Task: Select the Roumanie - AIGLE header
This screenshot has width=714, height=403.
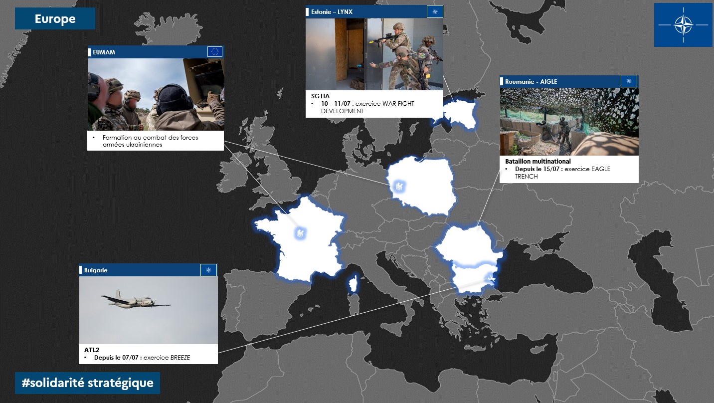Action: click(569, 82)
